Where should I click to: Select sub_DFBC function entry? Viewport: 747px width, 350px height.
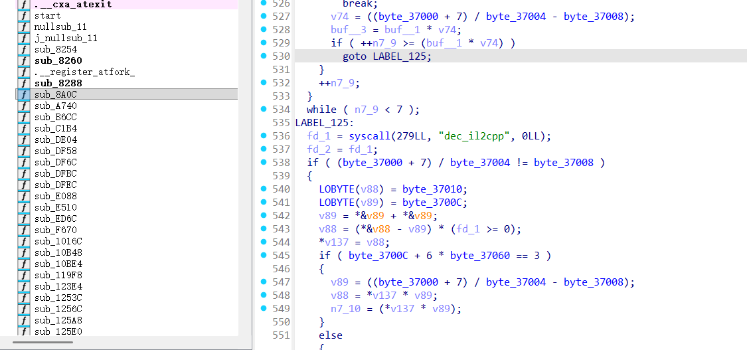pyautogui.click(x=55, y=174)
